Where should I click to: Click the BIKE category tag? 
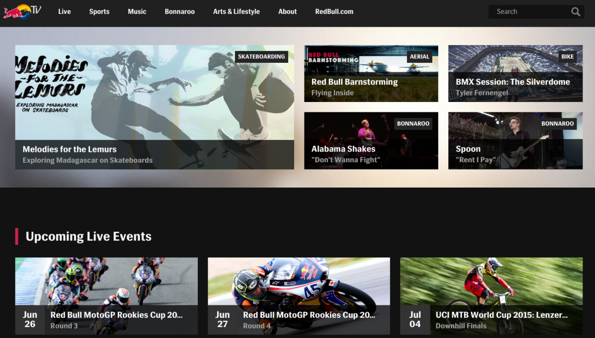click(567, 56)
